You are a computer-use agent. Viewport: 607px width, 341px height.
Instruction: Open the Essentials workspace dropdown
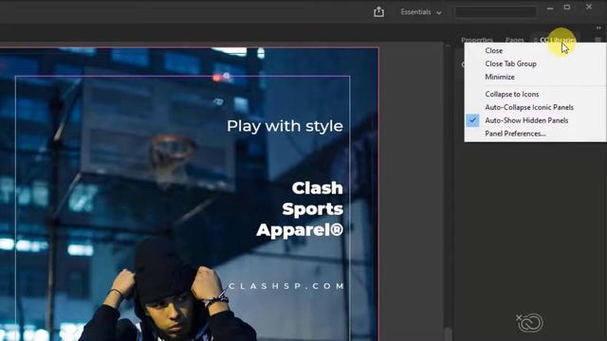click(421, 12)
